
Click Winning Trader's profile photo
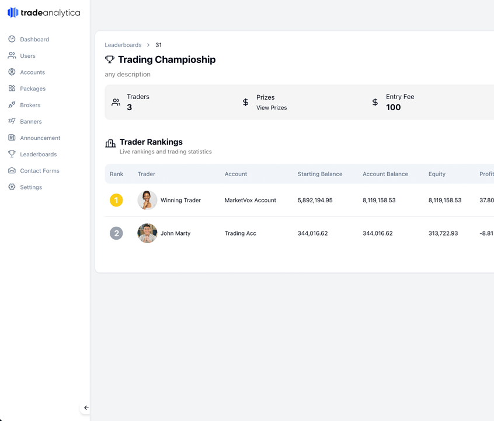point(147,200)
